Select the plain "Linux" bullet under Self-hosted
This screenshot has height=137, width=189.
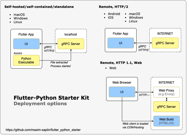click(x=18, y=22)
